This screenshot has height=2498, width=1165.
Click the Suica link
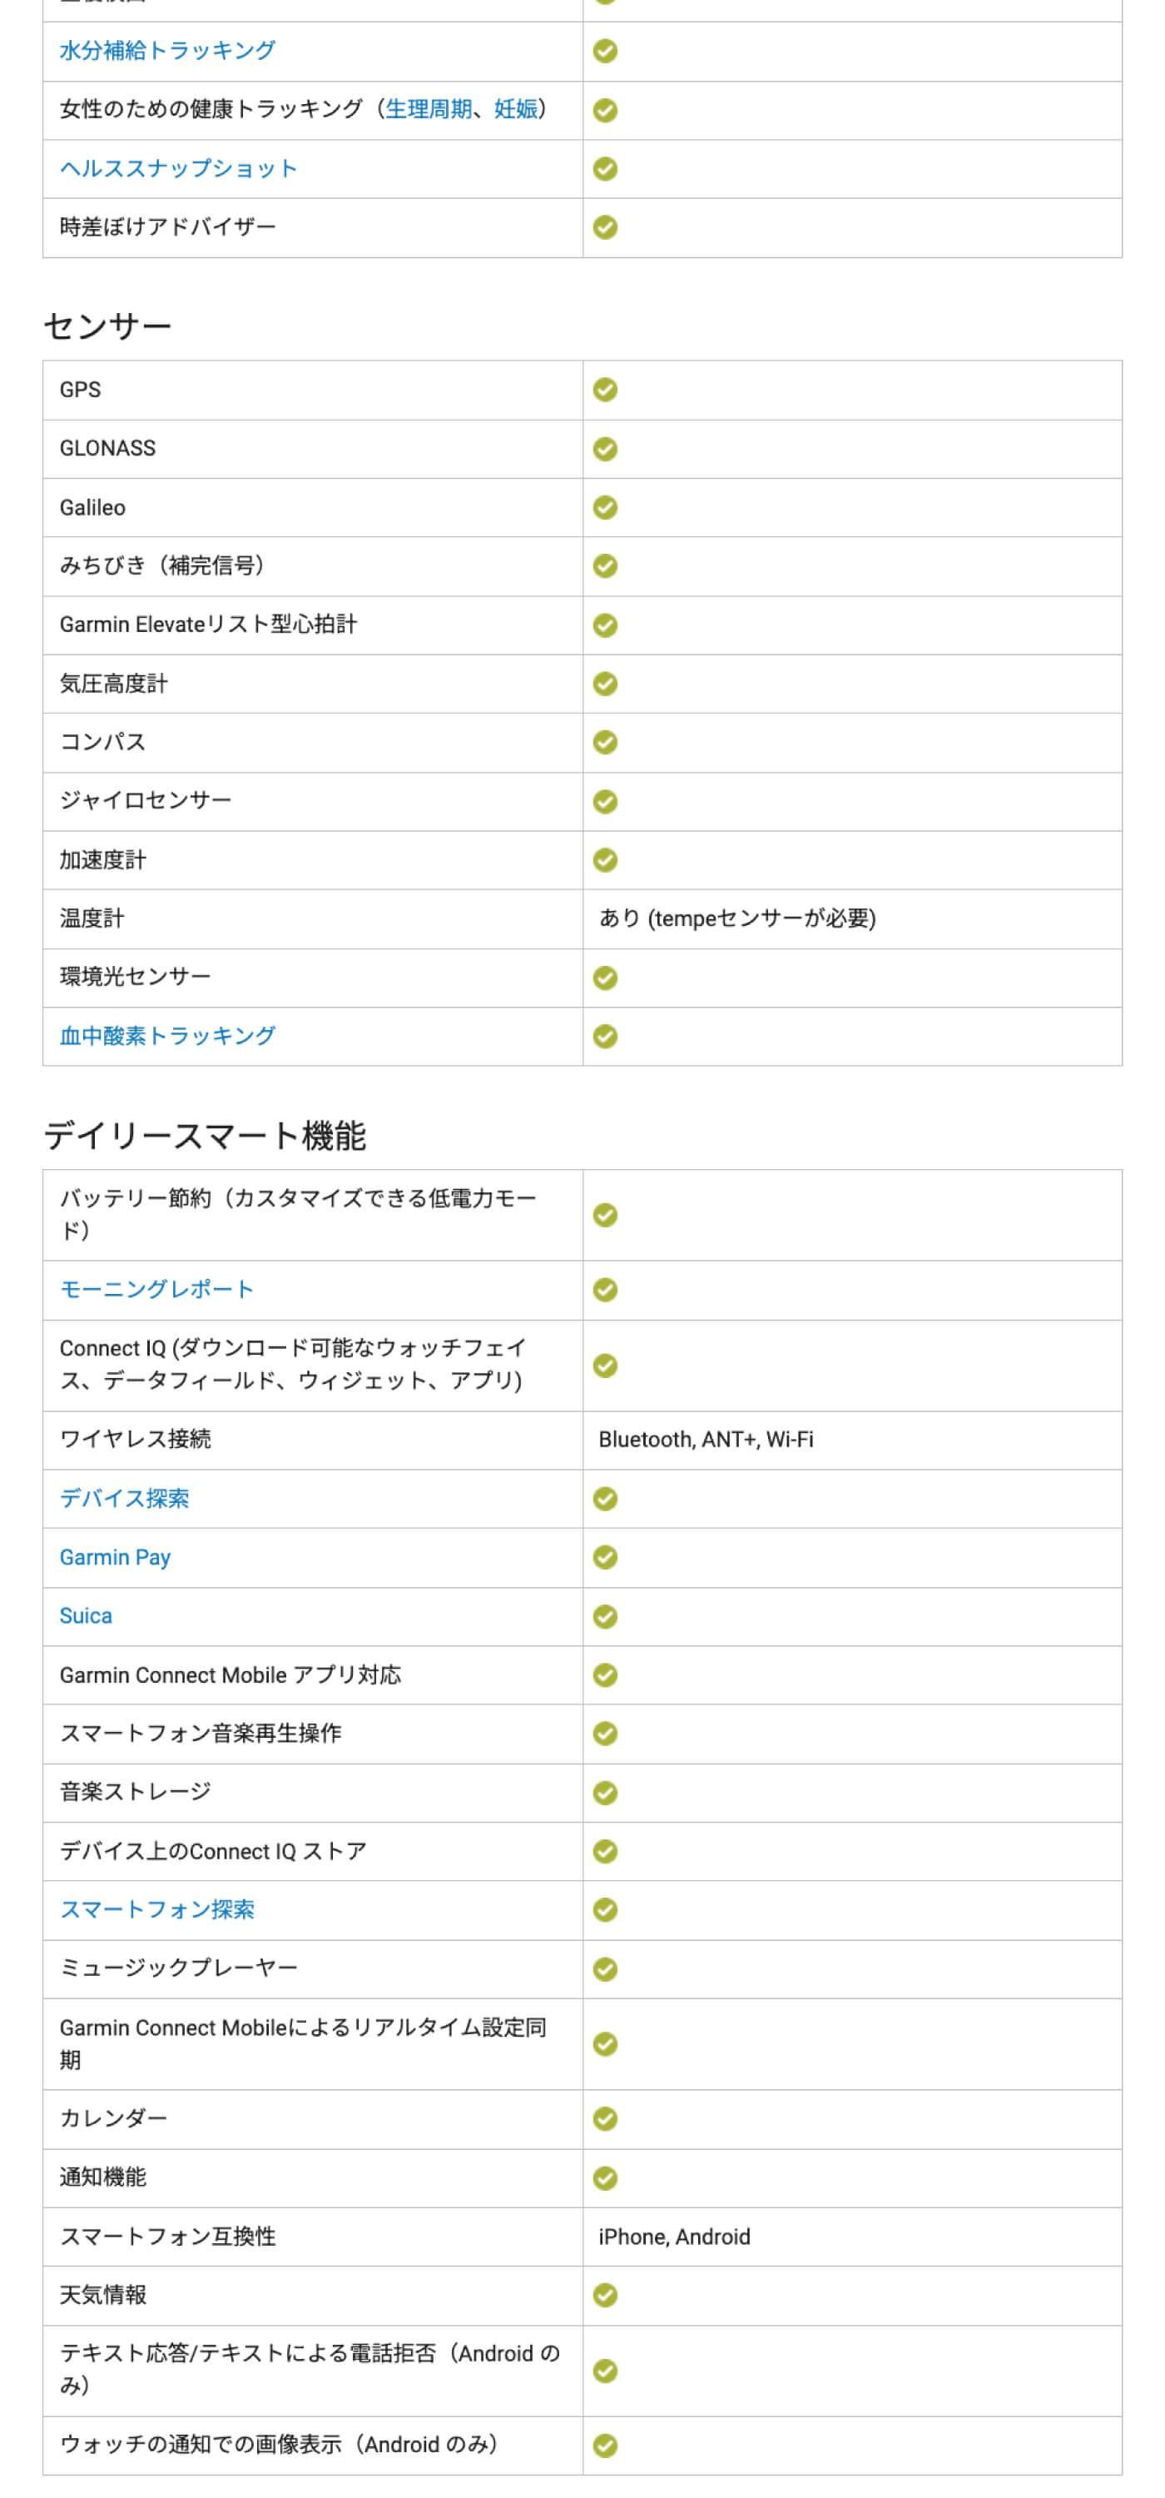(x=85, y=1615)
